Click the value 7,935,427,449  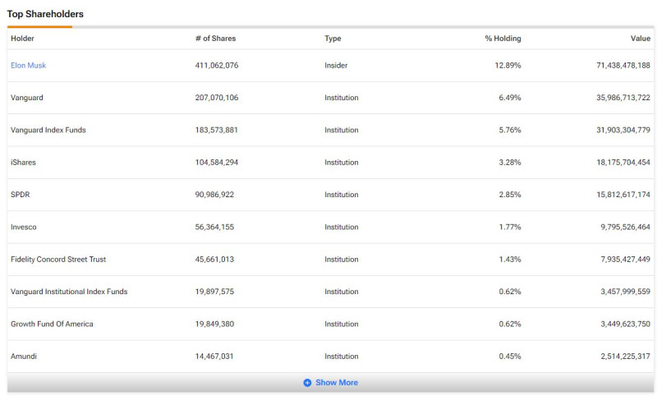pyautogui.click(x=626, y=260)
